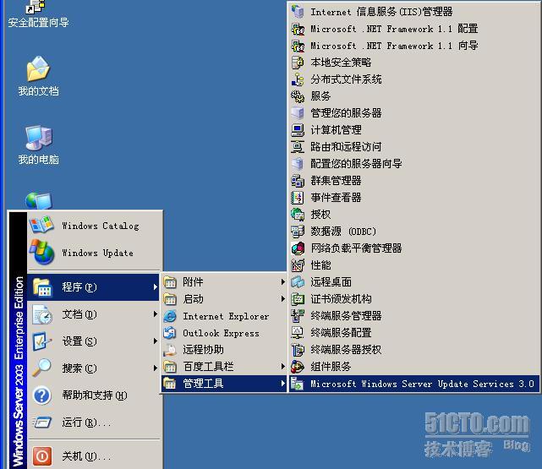Expand the 文档(D) submenu arrow

point(156,314)
